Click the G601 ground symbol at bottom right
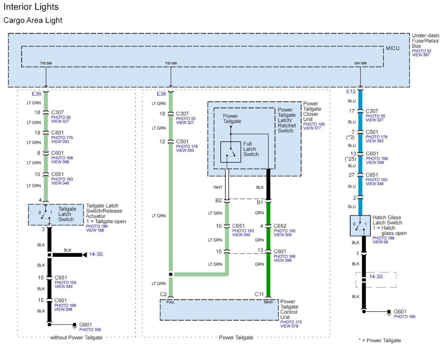The height and width of the screenshot is (360, 447). pos(389,312)
